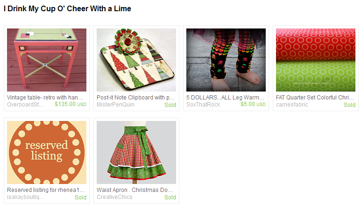View the plaid waist apron photo

tap(136, 152)
